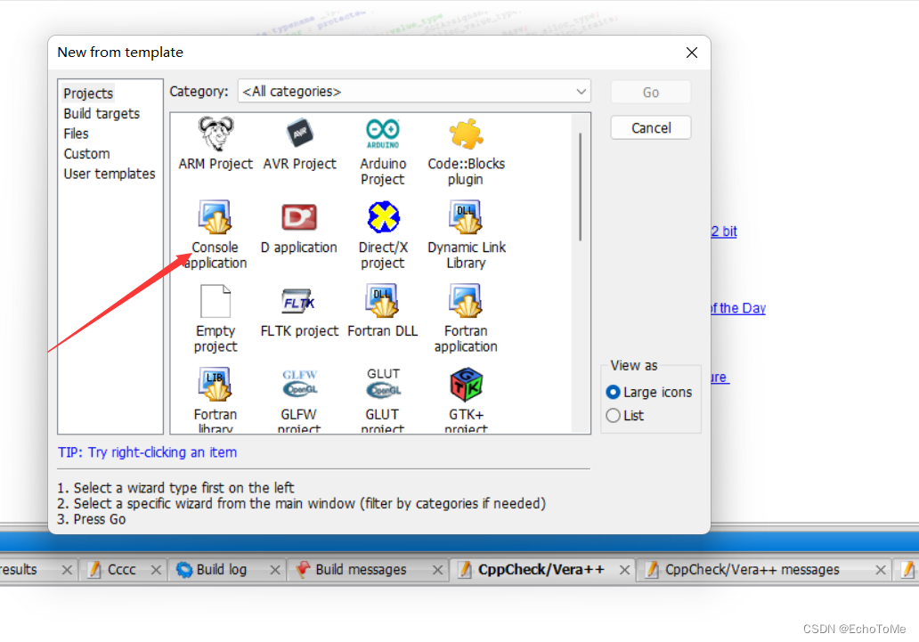
Task: Close the Build log tab
Action: tap(275, 570)
